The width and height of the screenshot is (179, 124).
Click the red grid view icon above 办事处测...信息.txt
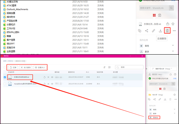pyautogui.click(x=154, y=15)
